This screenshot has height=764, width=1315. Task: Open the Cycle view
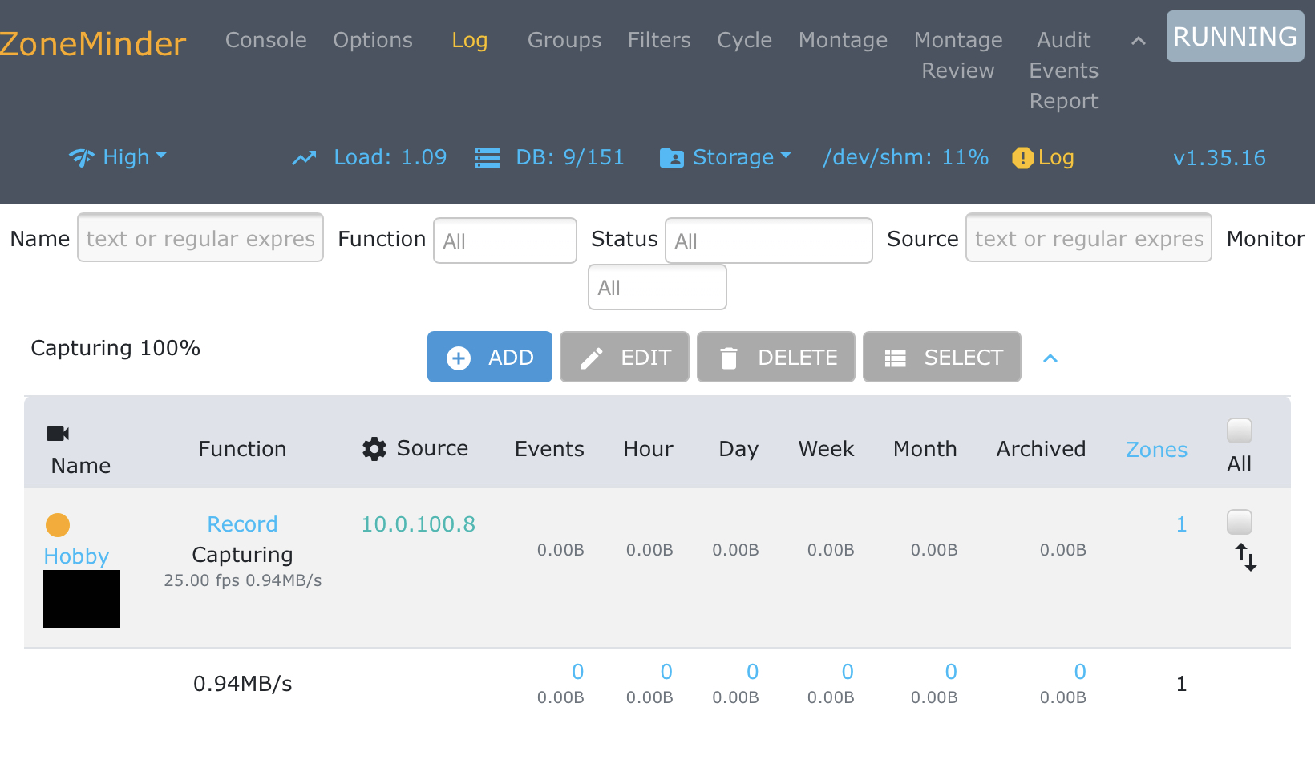coord(745,40)
